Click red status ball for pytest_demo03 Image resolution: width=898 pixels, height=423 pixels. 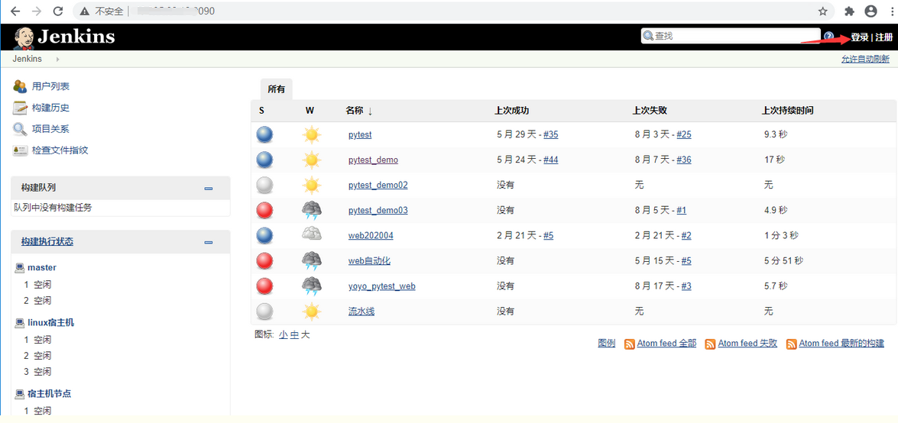(x=264, y=210)
